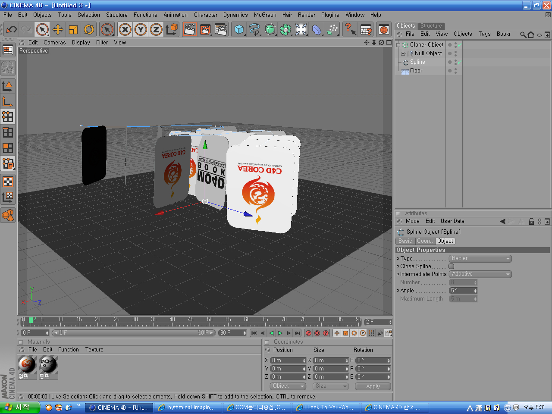Open deformer objects icon
Screen dimensions: 552x414
(x=317, y=30)
